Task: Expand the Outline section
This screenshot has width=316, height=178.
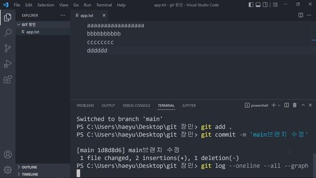Action: click(x=43, y=167)
